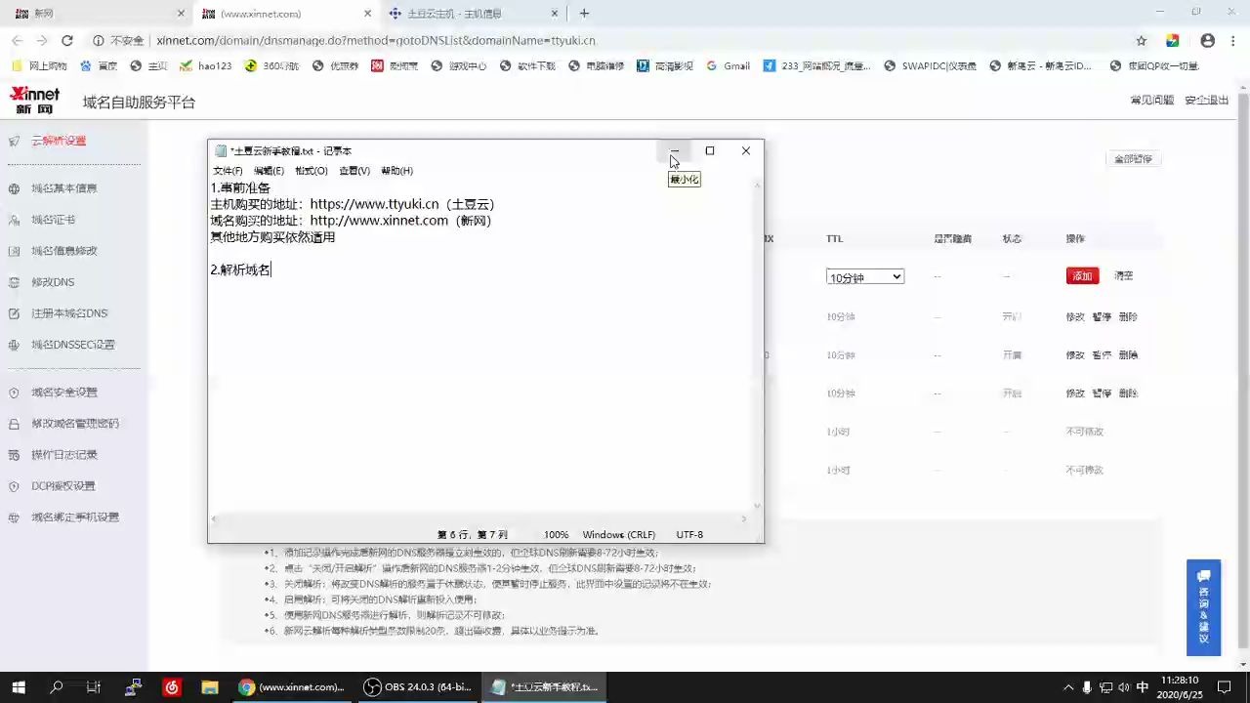1250x703 pixels.
Task: Bookmark this page with the star icon
Action: click(x=1141, y=41)
